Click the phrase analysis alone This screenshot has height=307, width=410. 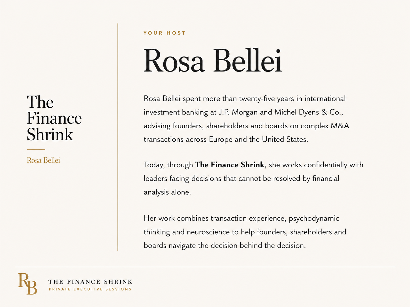[x=167, y=192]
